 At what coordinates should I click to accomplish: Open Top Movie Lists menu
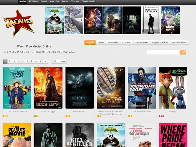pos(89,2)
